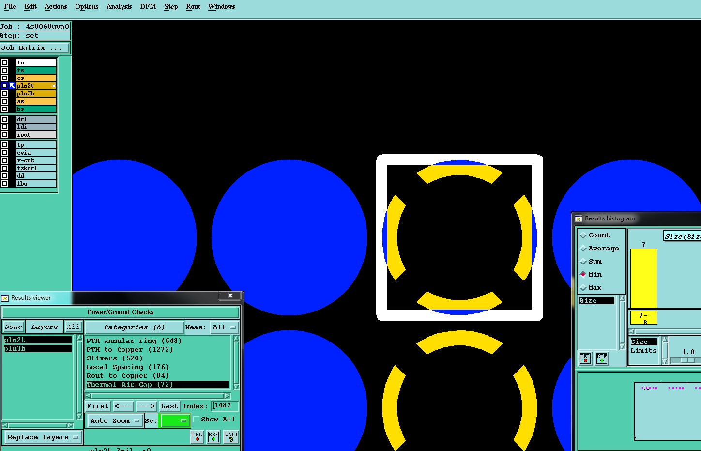701x451 pixels.
Task: Click the Layers header button
Action: pos(45,327)
